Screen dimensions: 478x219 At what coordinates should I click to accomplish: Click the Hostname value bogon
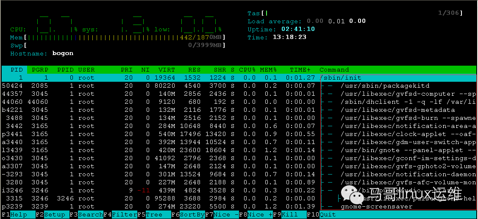click(x=63, y=54)
